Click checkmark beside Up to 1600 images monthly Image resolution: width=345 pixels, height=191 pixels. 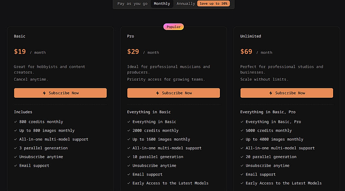129,139
